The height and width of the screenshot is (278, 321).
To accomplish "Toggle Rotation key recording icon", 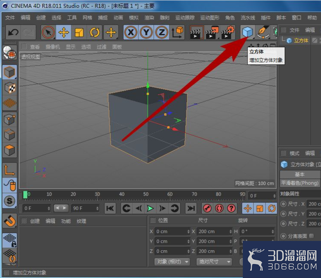I will coord(272,208).
